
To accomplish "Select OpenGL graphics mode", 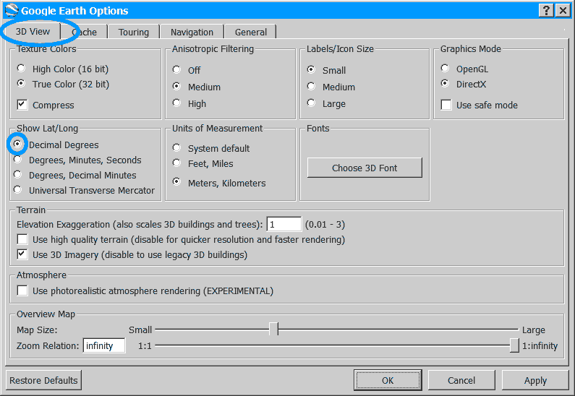I will pos(446,69).
